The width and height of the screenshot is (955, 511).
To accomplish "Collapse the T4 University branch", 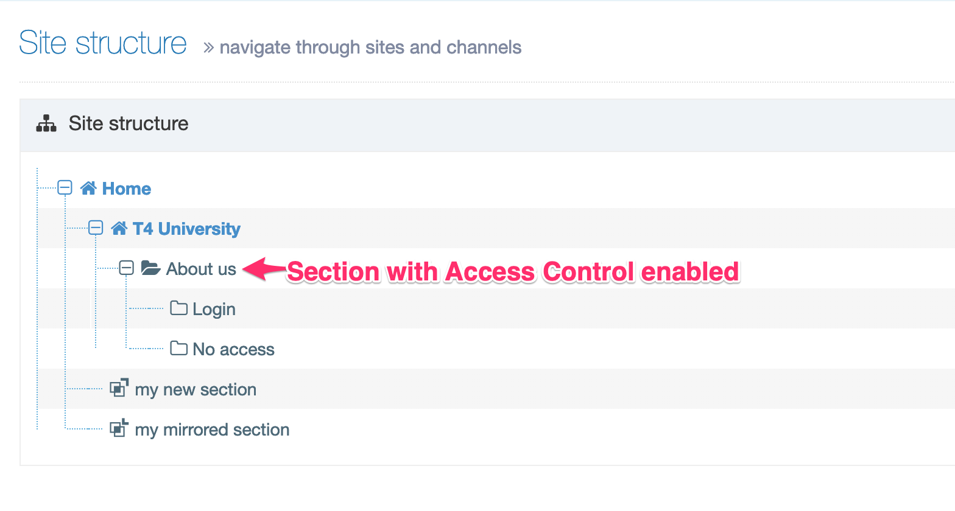I will [96, 228].
